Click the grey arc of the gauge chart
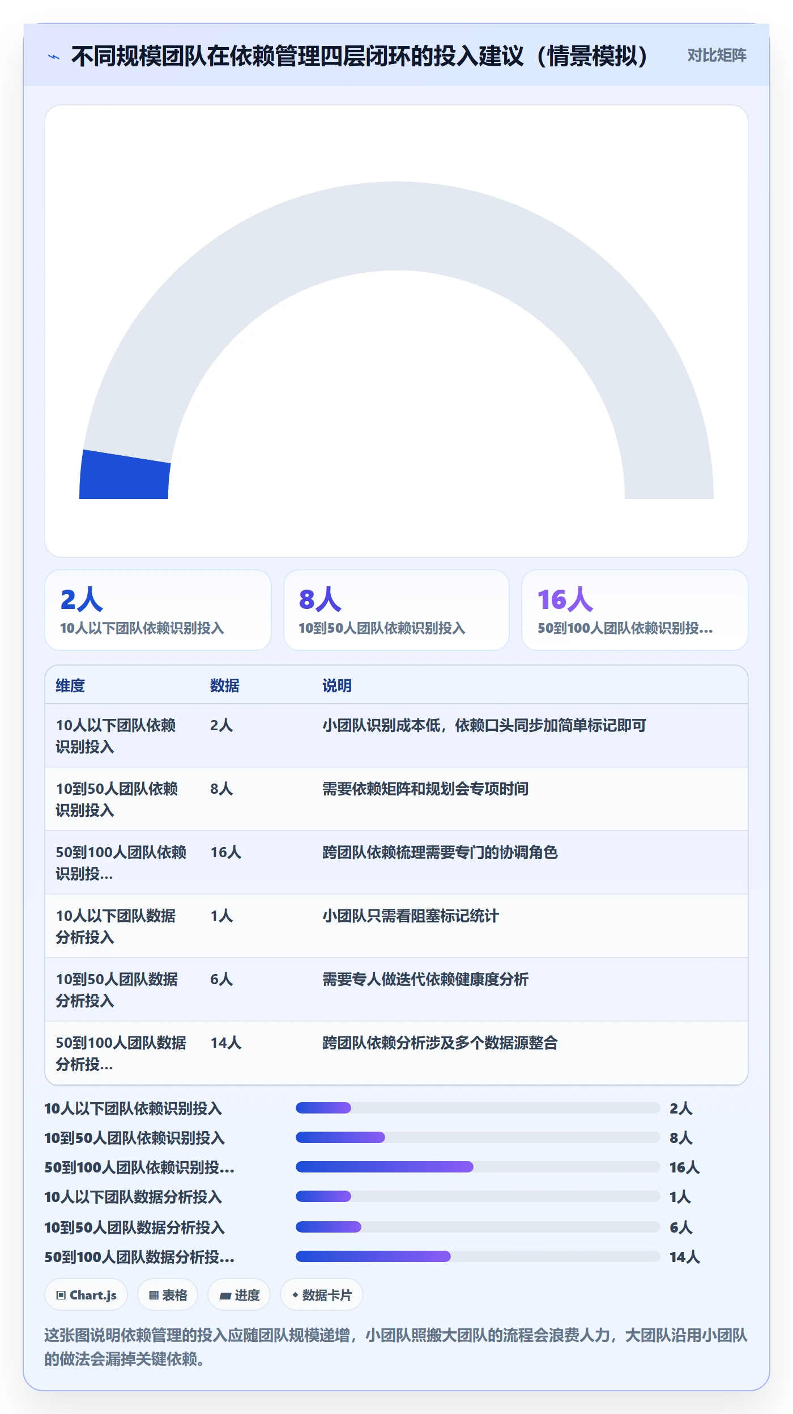Viewport: 793px width, 1414px height. pyautogui.click(x=396, y=227)
